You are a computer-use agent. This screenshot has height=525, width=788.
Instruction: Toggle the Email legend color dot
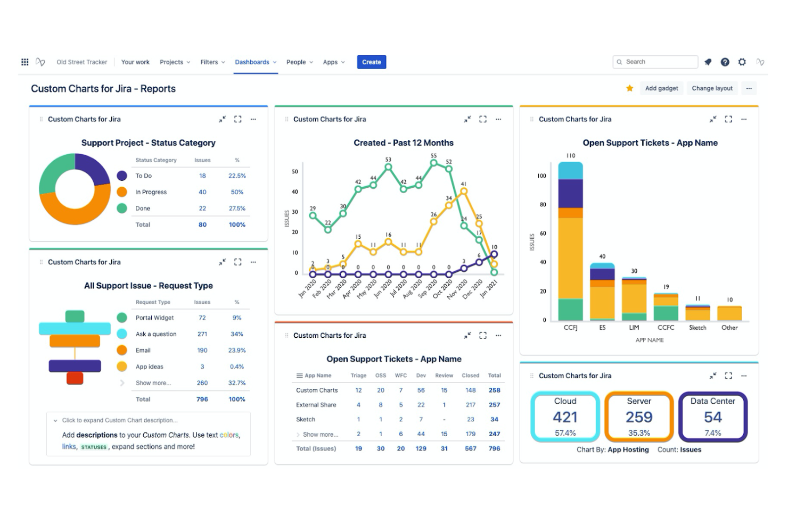coord(122,350)
